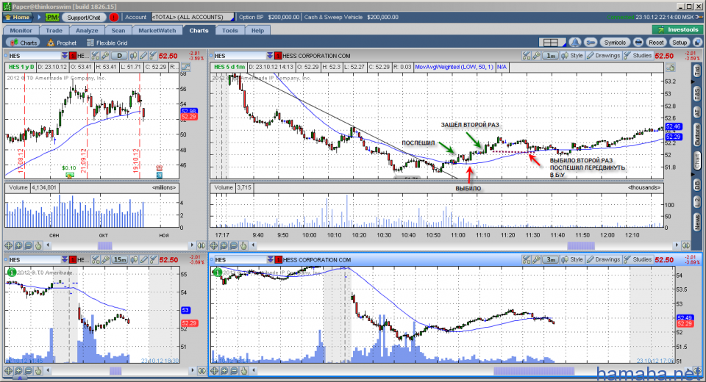The width and height of the screenshot is (706, 382).
Task: Toggle the Prophet chart mode
Action: point(61,43)
